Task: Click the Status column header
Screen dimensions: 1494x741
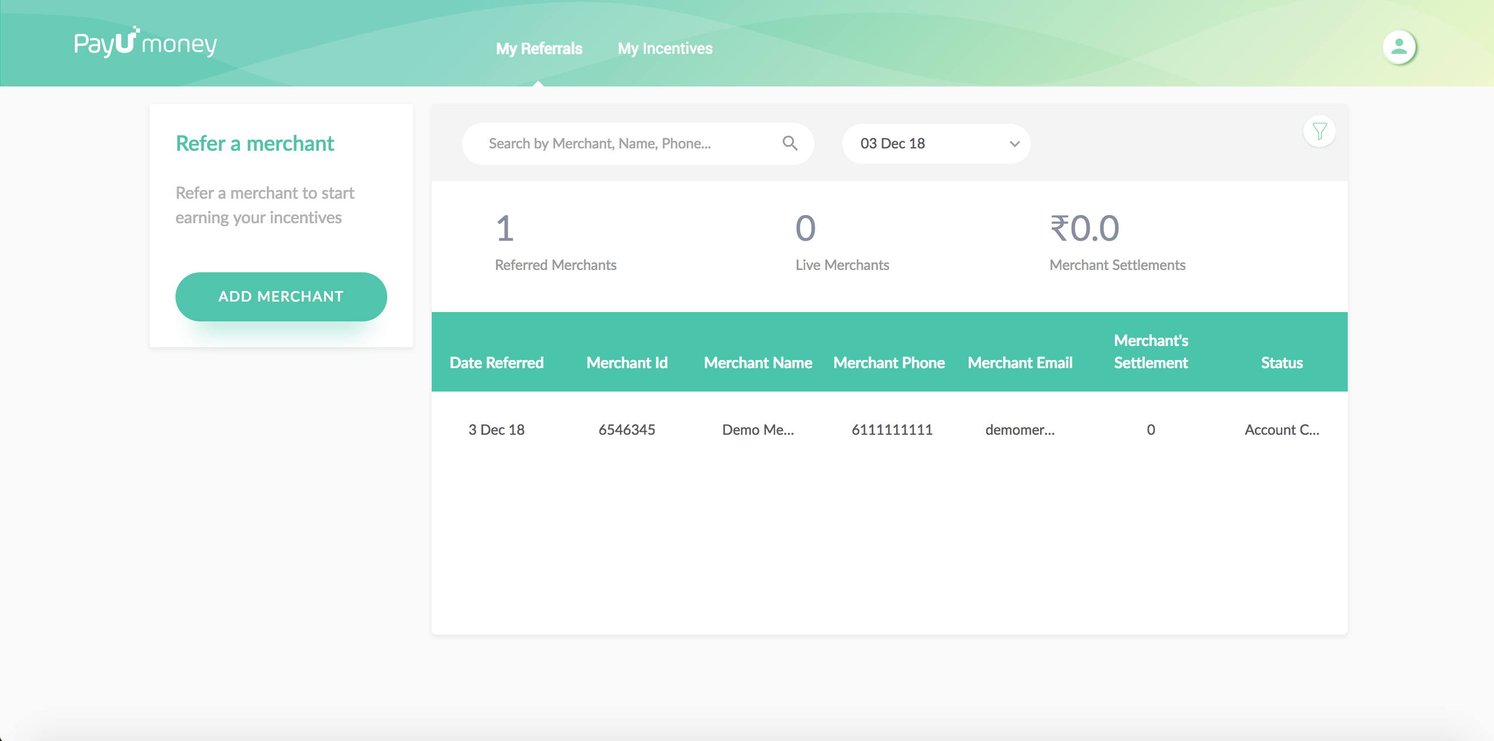Action: [1282, 363]
